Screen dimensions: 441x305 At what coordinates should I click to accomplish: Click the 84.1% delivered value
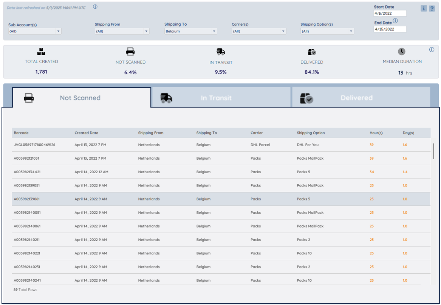point(312,72)
